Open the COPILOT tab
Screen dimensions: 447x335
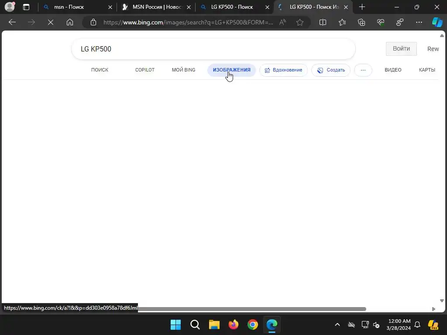click(x=145, y=70)
